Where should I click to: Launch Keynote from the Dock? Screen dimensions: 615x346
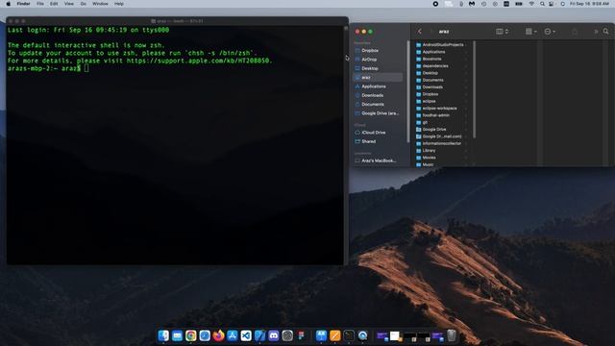coord(321,335)
